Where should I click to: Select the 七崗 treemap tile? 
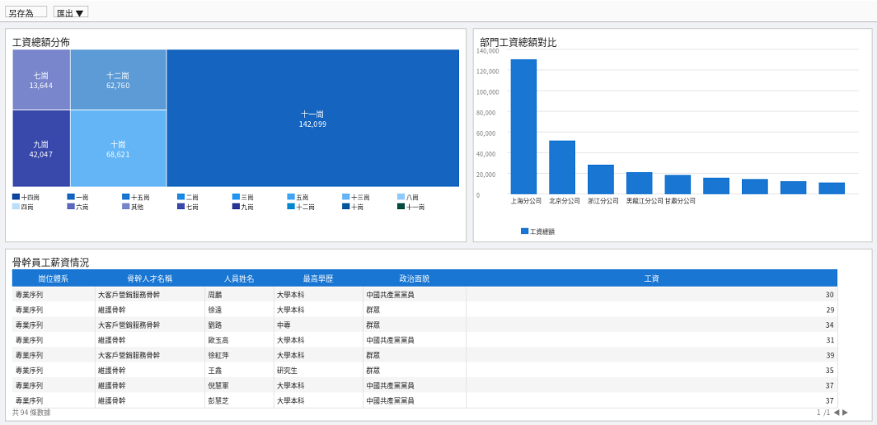coord(40,80)
